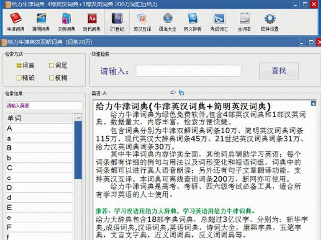Viewport: 321px width, 240px height.
Task: Focus the 请输入 quick search field
Action: point(188,71)
